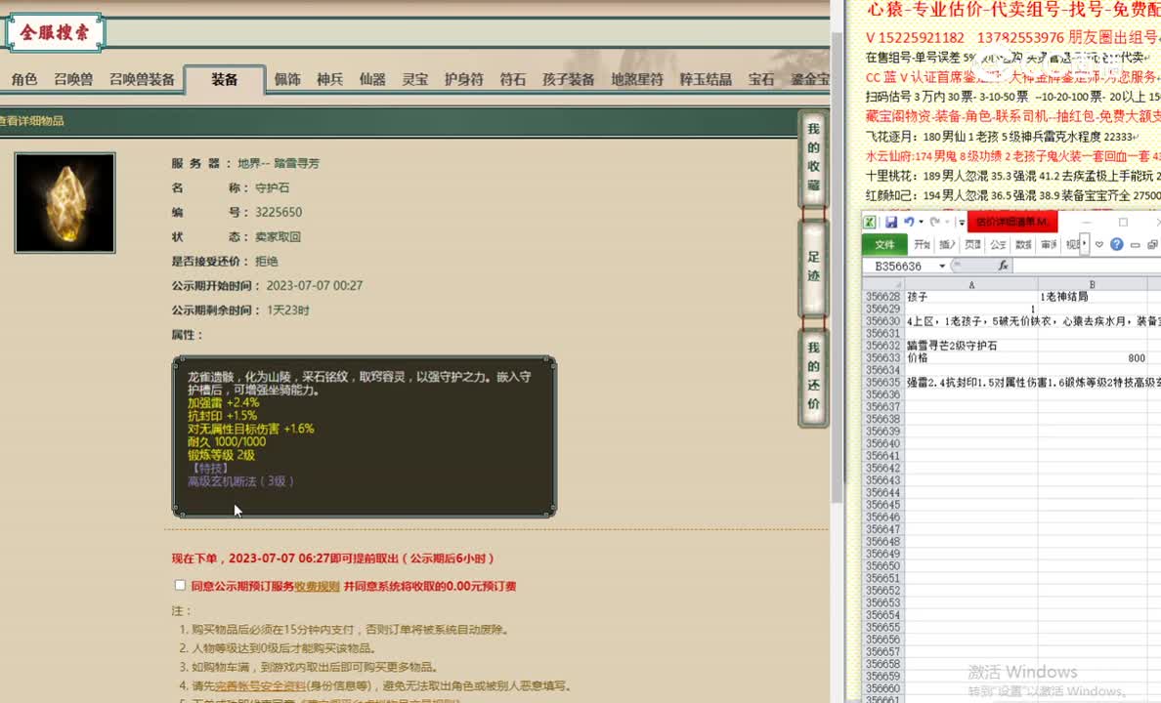Click the Select All corner in the spreadsheet
The image size is (1161, 703).
(883, 284)
